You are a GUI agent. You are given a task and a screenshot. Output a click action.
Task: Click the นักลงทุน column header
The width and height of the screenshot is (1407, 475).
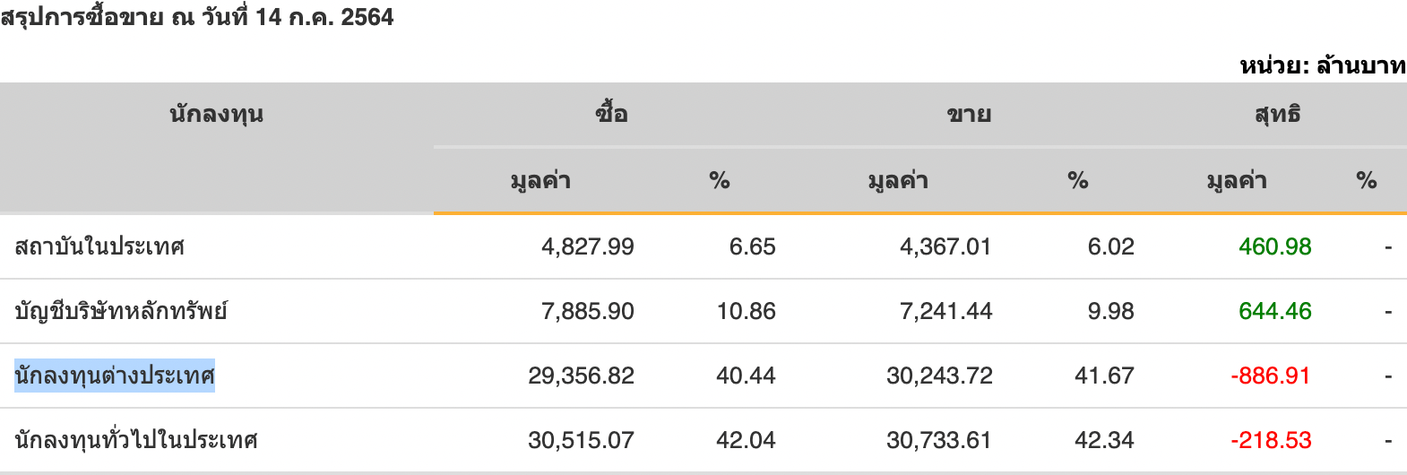pyautogui.click(x=216, y=115)
